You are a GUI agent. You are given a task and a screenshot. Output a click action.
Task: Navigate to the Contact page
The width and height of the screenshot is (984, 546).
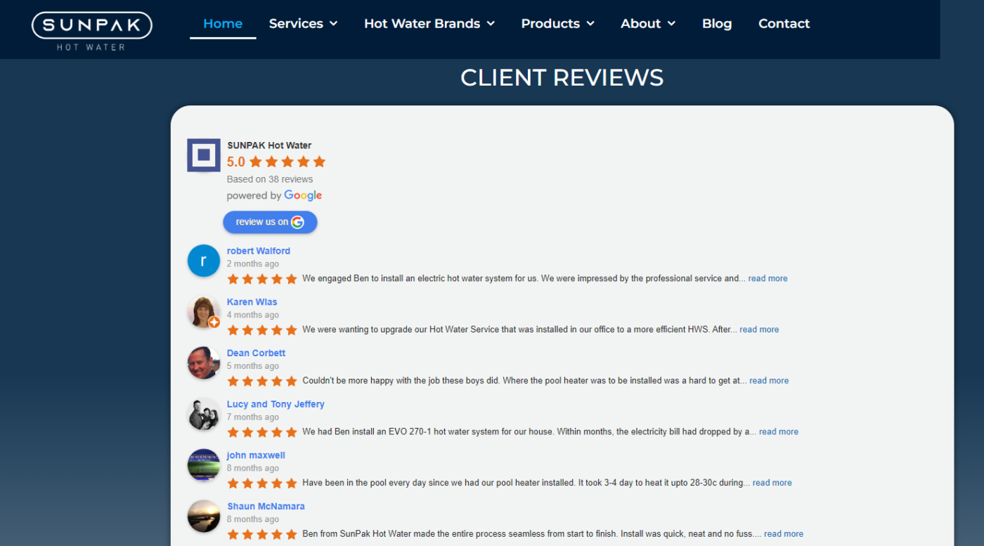pos(784,23)
